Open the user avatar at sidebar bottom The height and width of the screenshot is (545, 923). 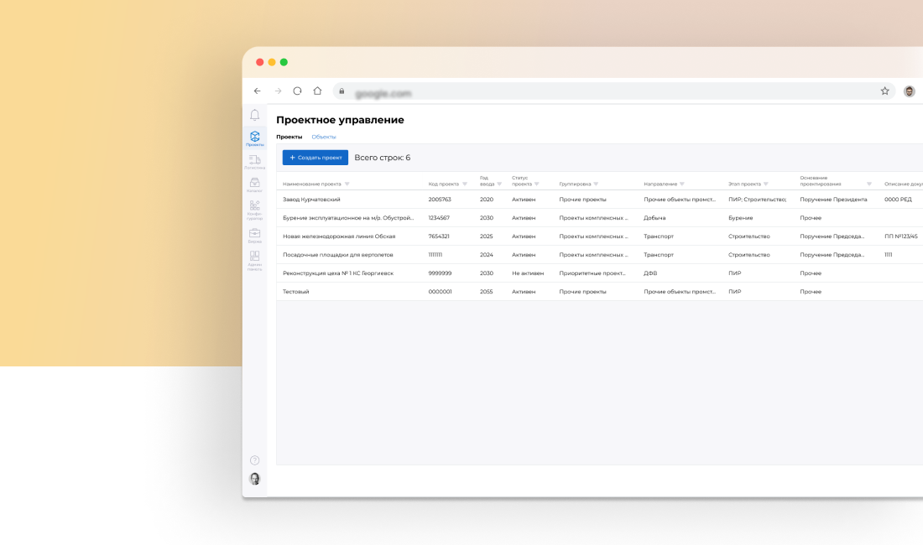(x=254, y=479)
